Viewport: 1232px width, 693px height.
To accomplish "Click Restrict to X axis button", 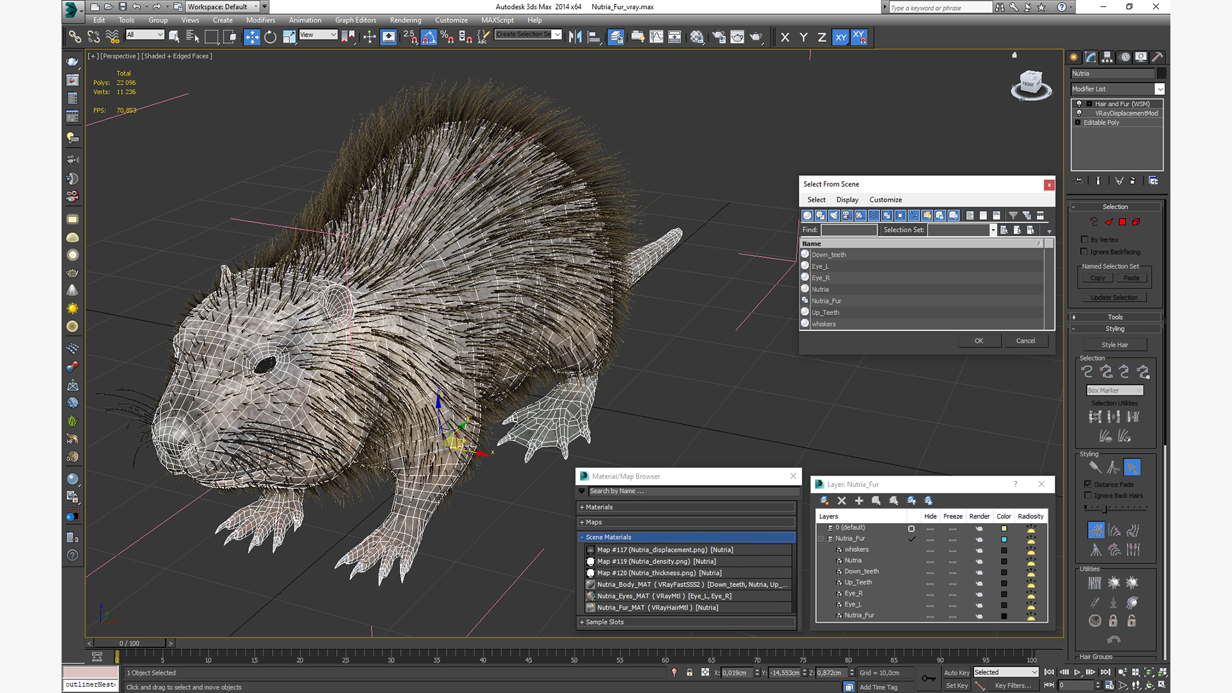I will [x=785, y=37].
